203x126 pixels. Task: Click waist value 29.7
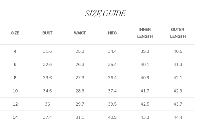tap(80, 104)
